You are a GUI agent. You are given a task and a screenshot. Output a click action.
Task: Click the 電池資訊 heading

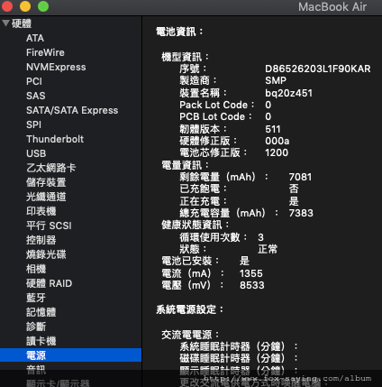[x=179, y=32]
